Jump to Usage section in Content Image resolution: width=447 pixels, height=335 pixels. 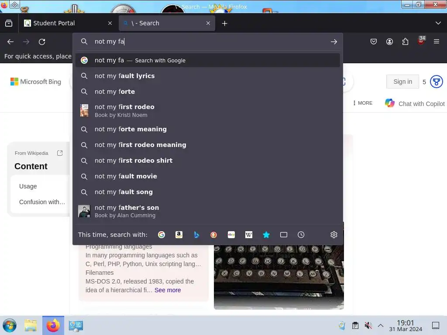28,186
